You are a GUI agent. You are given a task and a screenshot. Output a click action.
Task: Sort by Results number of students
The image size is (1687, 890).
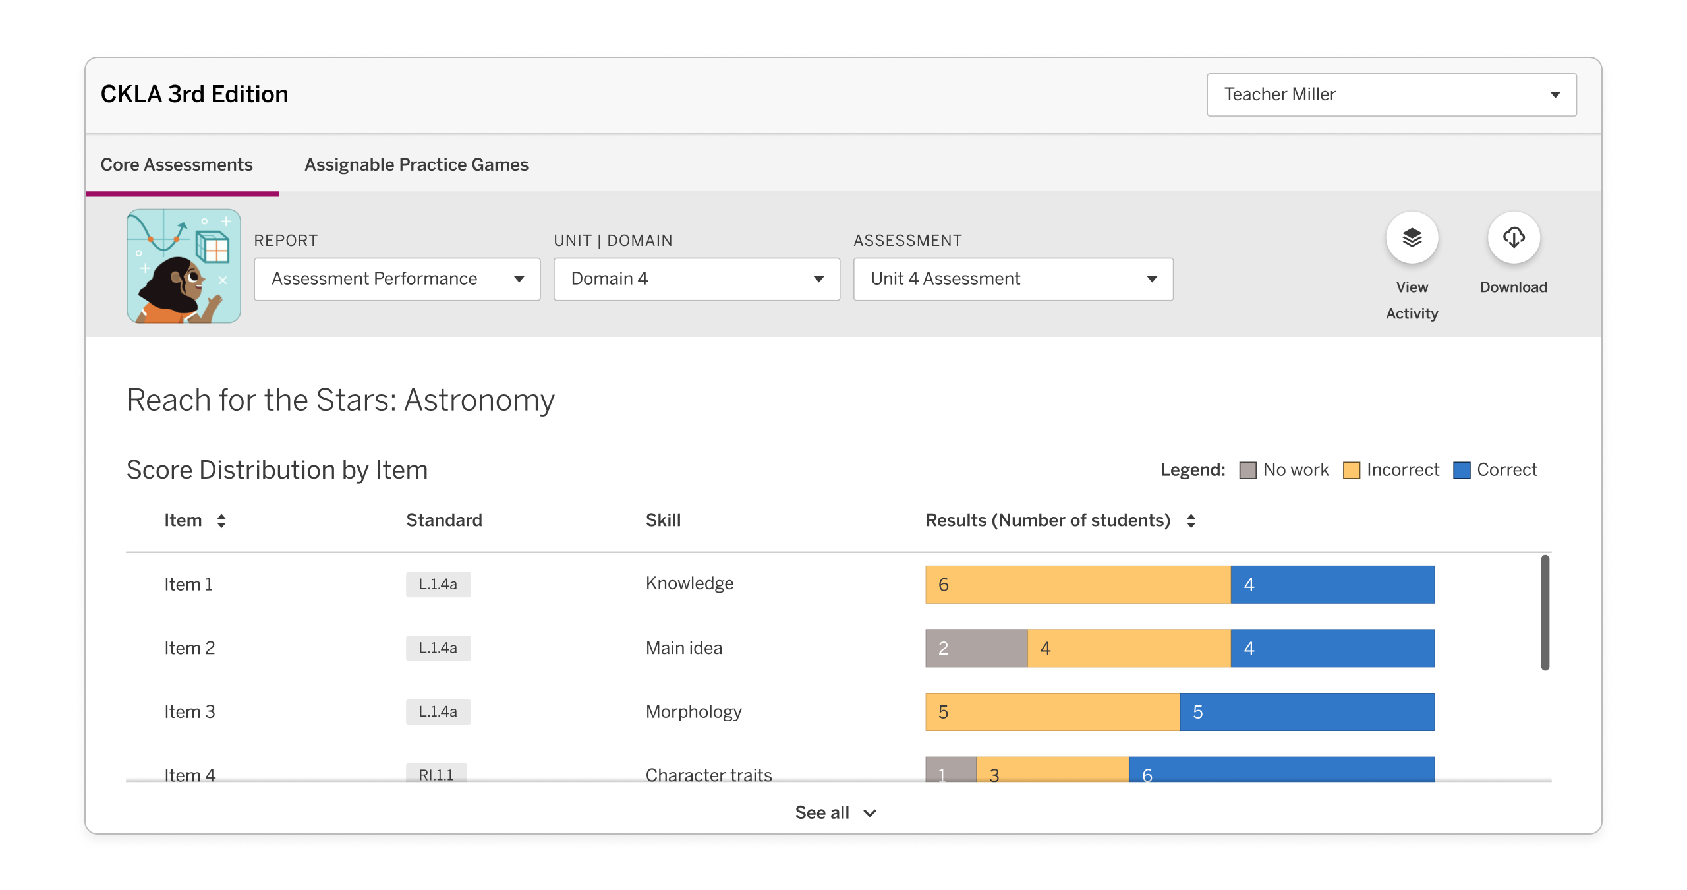pos(1191,520)
